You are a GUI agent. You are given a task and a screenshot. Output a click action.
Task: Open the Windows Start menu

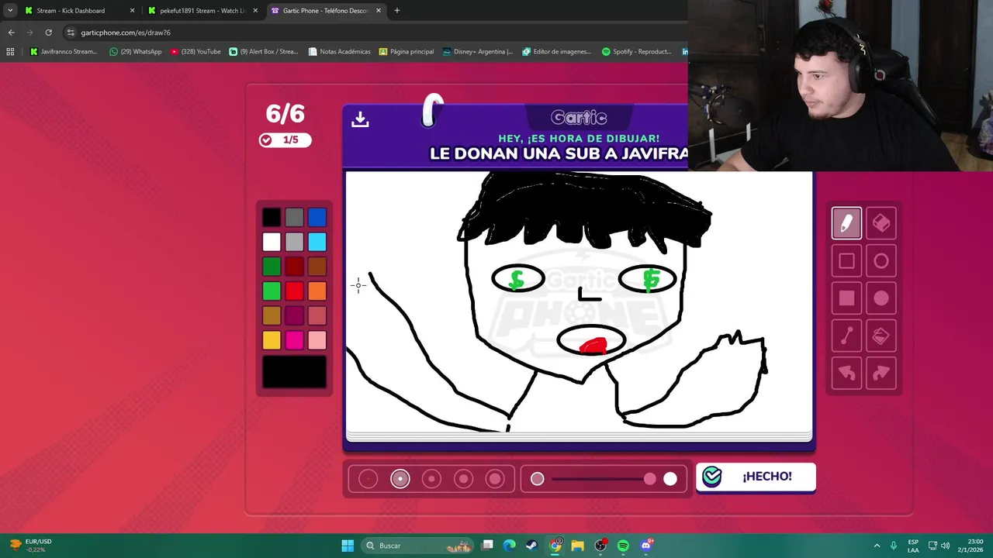pyautogui.click(x=348, y=546)
